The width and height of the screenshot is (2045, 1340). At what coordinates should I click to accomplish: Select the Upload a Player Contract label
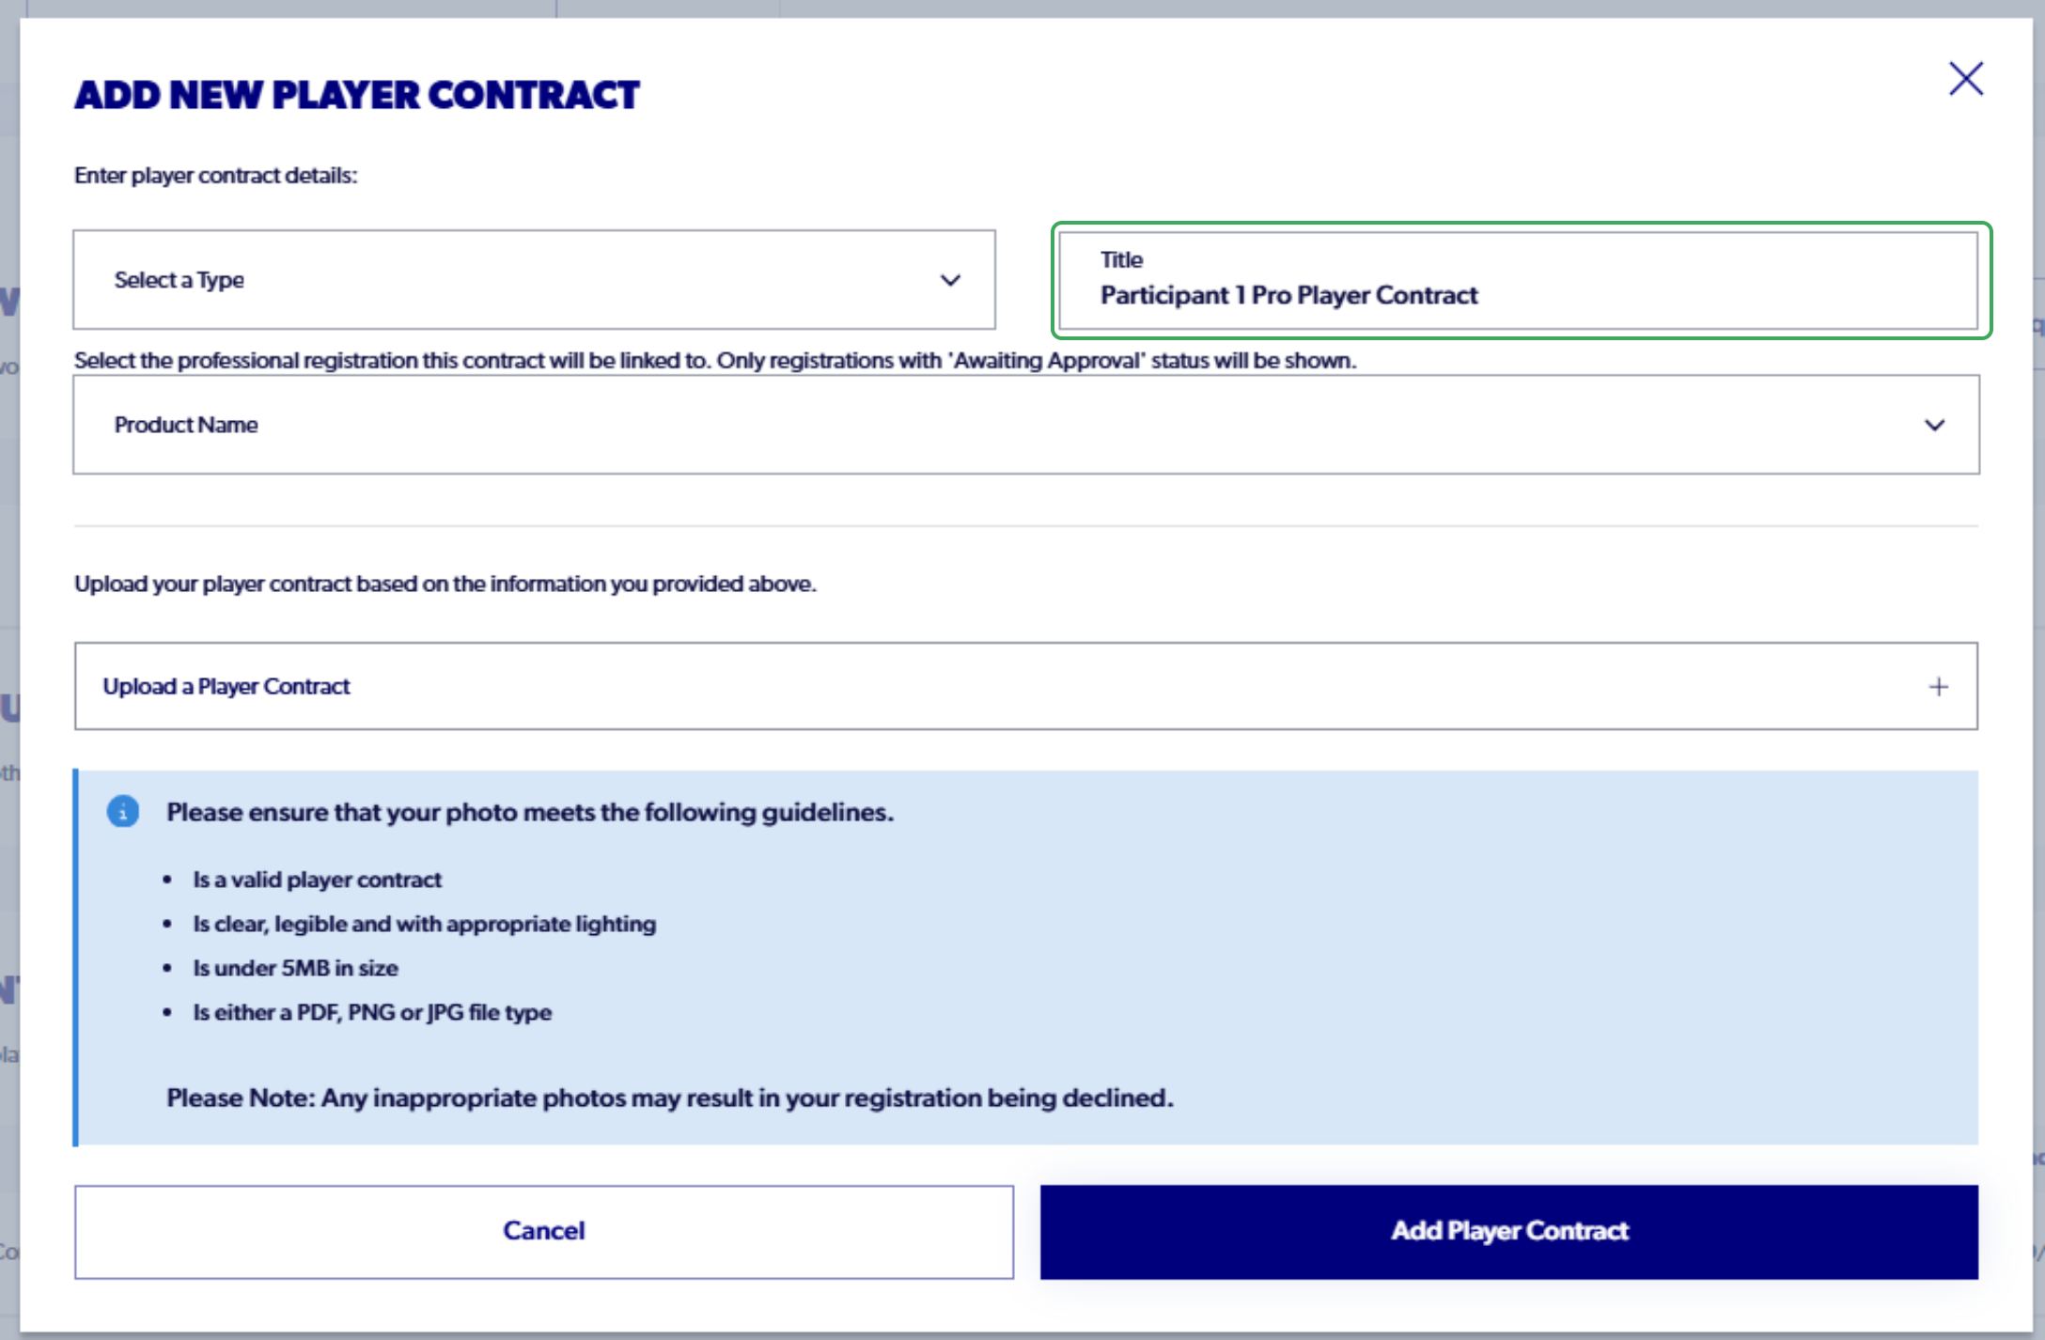click(226, 687)
